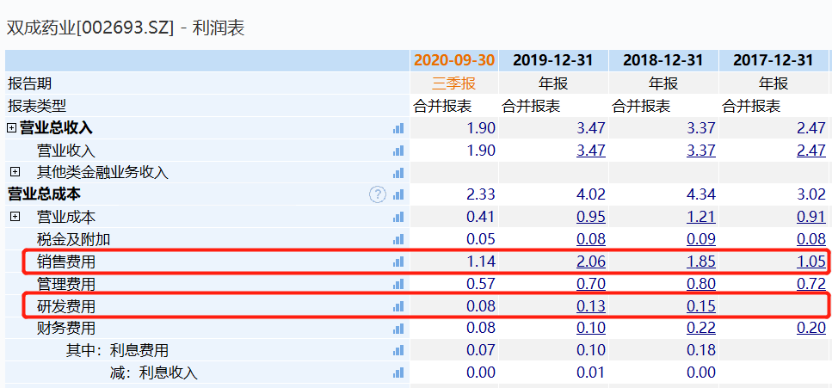Open the chart icon beside 营业收入
The image size is (832, 388).
(x=398, y=151)
